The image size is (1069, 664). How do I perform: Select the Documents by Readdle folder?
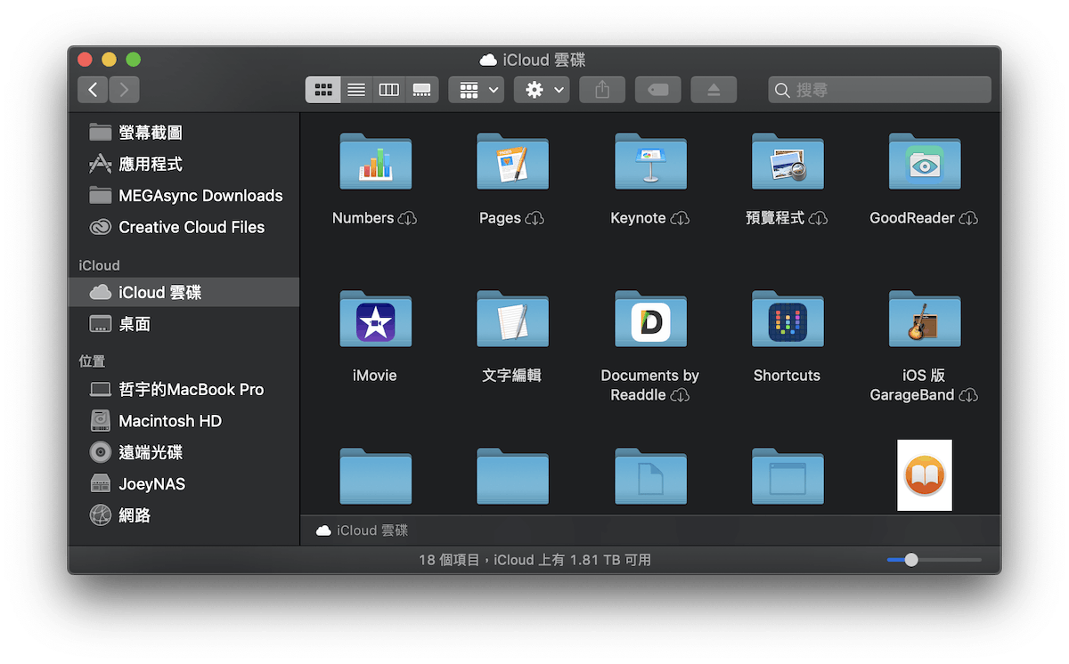coord(650,320)
